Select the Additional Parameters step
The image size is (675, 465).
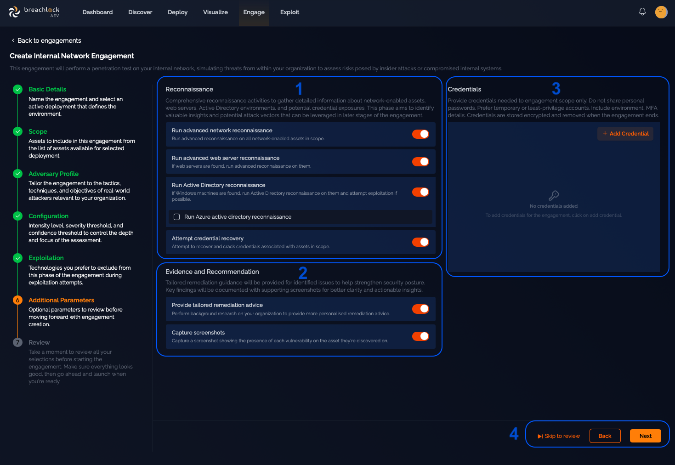pos(61,300)
